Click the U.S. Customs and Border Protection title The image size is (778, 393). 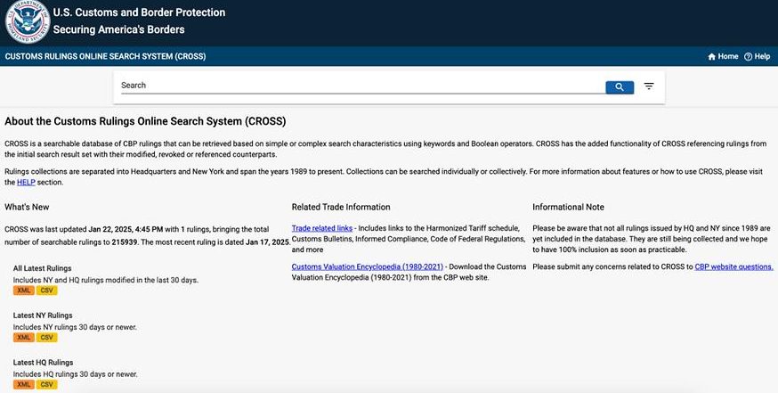coord(139,12)
